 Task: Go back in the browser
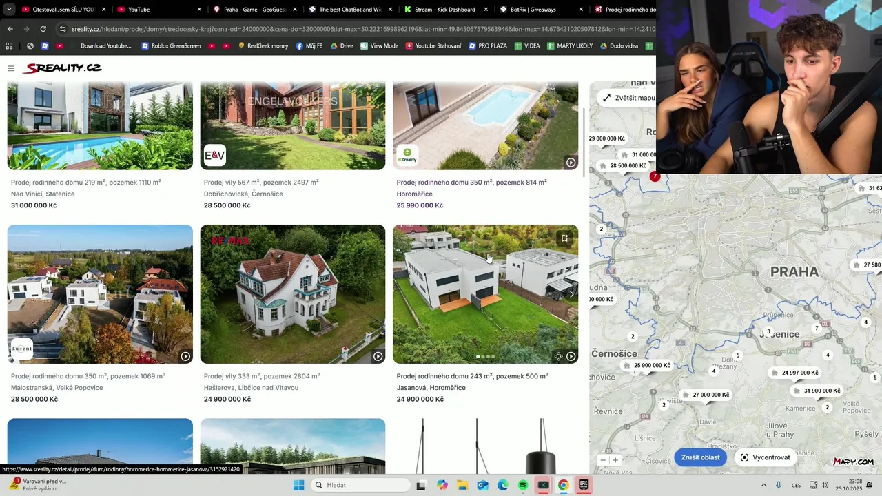(10, 29)
